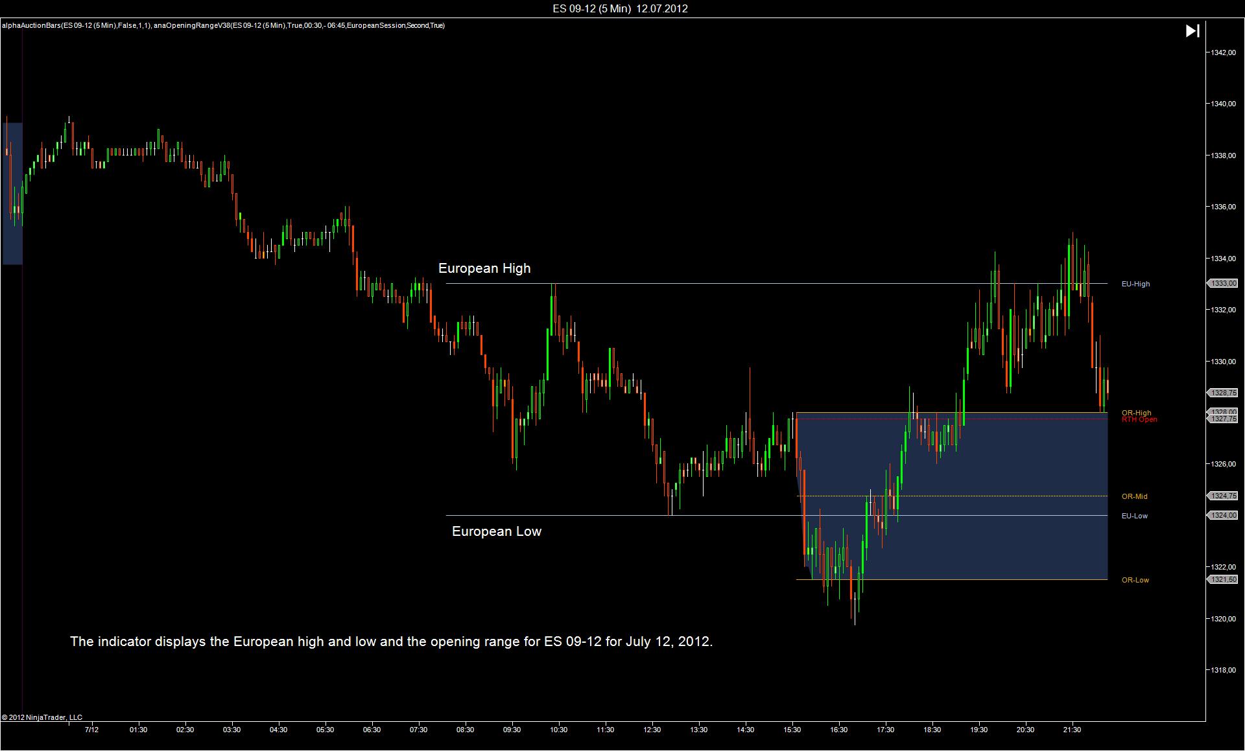Click the 7/12 date axis label
1245x751 pixels.
click(91, 730)
